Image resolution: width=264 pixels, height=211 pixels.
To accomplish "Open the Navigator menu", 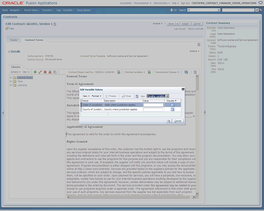I will (16, 10).
